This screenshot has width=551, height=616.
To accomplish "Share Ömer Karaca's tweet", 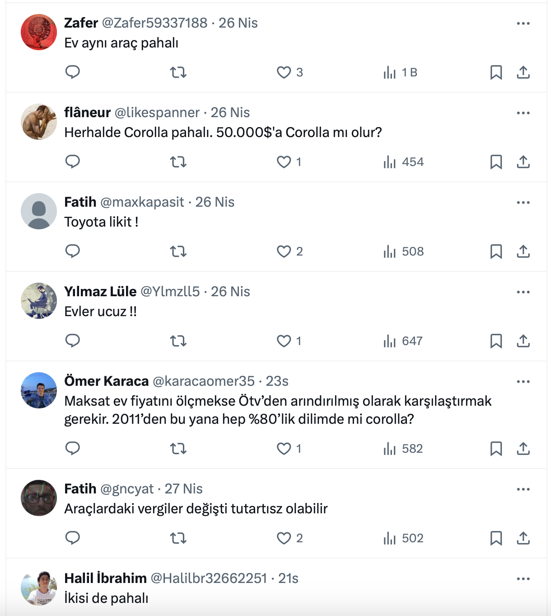I will coord(523,449).
